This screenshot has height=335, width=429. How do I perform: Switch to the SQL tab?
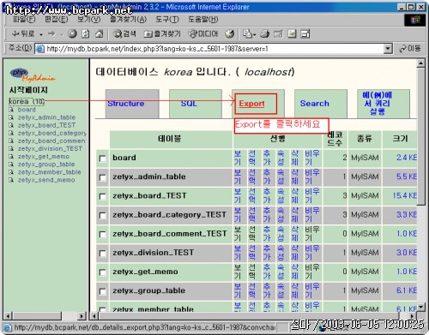pos(196,104)
